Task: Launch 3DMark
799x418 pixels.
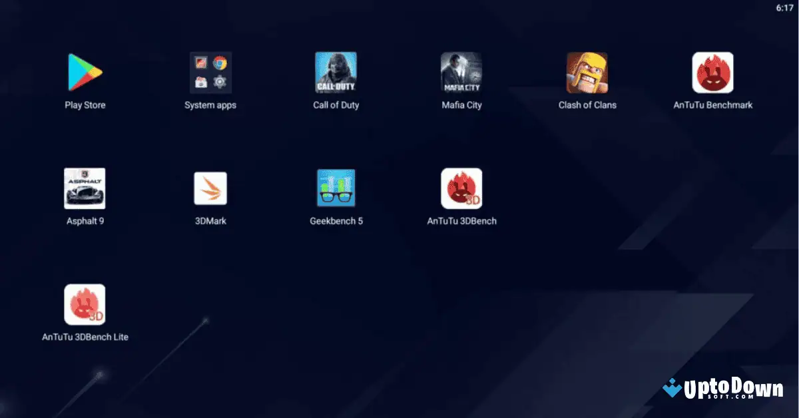Action: 210,188
